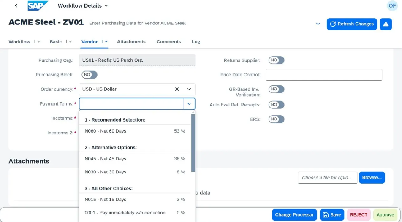The height and width of the screenshot is (222, 402).
Task: Switch to the Attachments tab
Action: (x=131, y=42)
